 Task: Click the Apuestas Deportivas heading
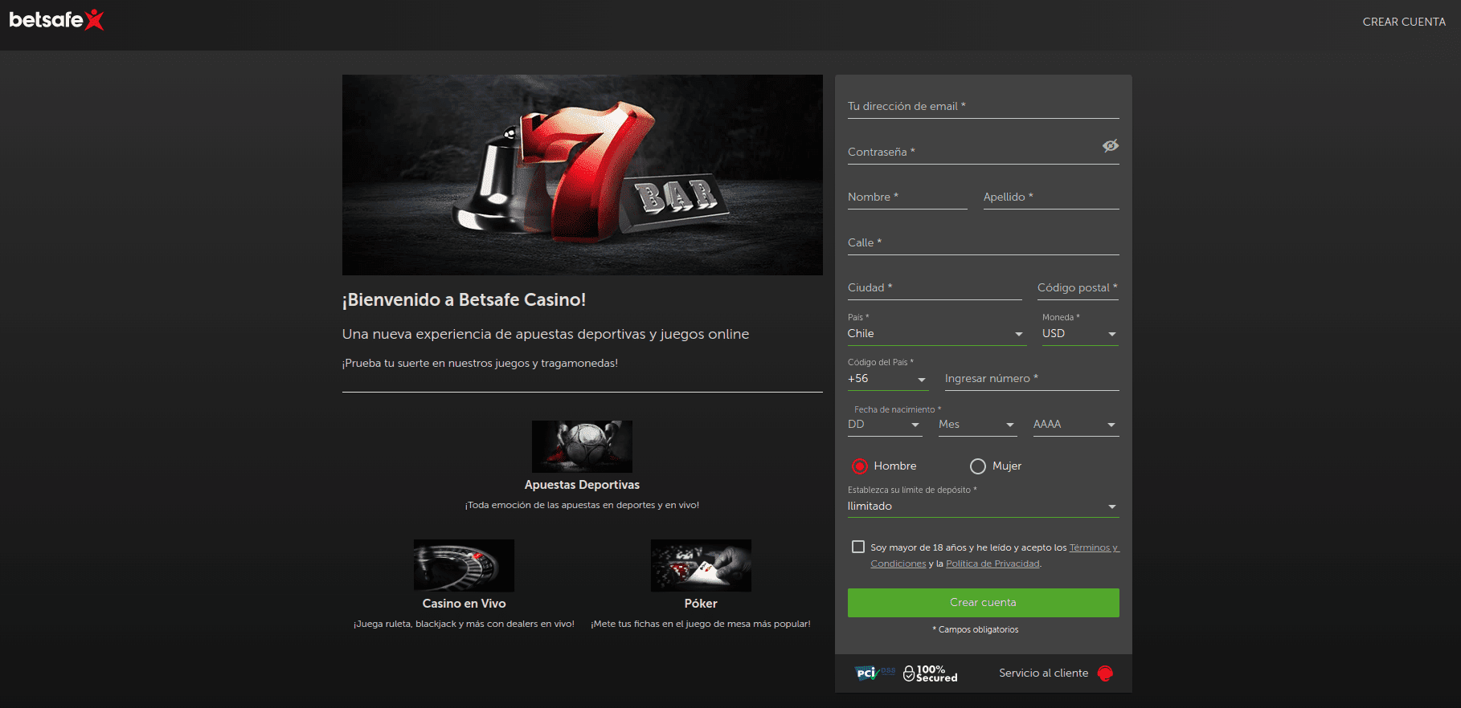point(582,485)
